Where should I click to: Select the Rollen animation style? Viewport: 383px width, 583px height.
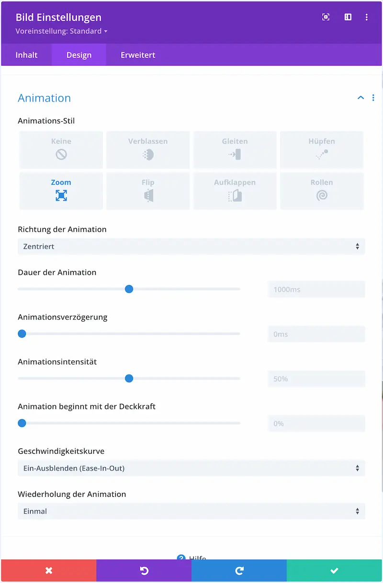pos(322,190)
